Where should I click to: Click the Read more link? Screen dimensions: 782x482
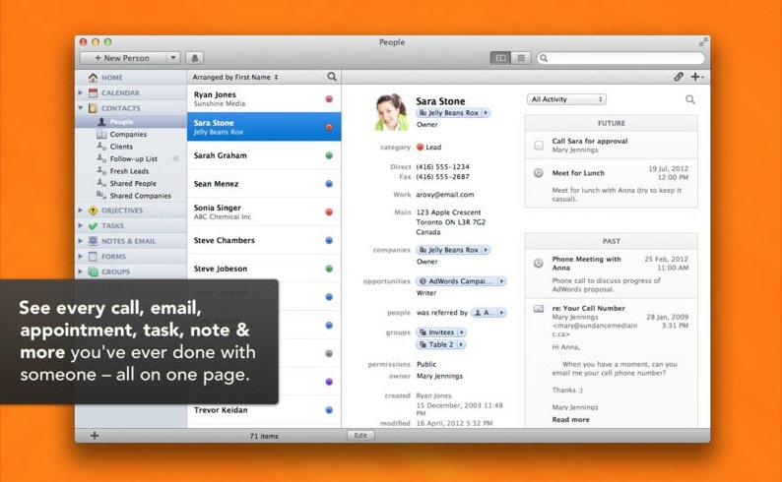point(570,420)
